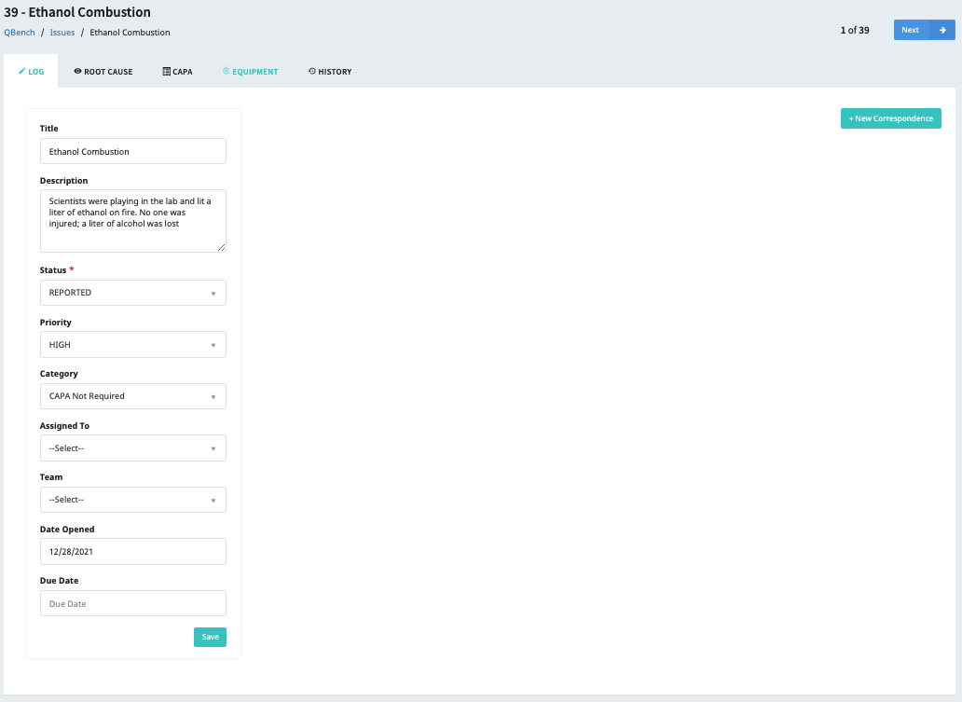Open the Category dropdown CAPA Not Required

coord(133,396)
